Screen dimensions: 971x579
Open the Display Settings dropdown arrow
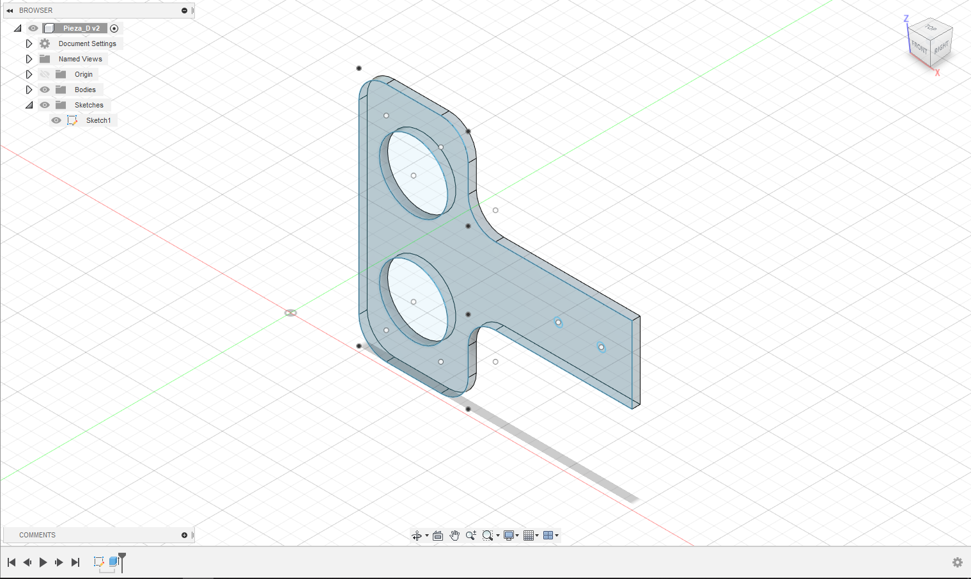click(x=517, y=535)
